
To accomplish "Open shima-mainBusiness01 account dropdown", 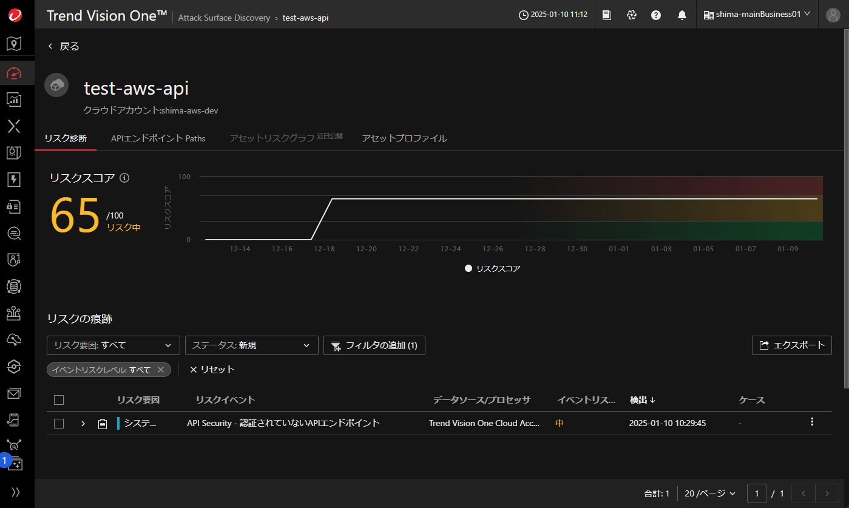I will click(757, 15).
